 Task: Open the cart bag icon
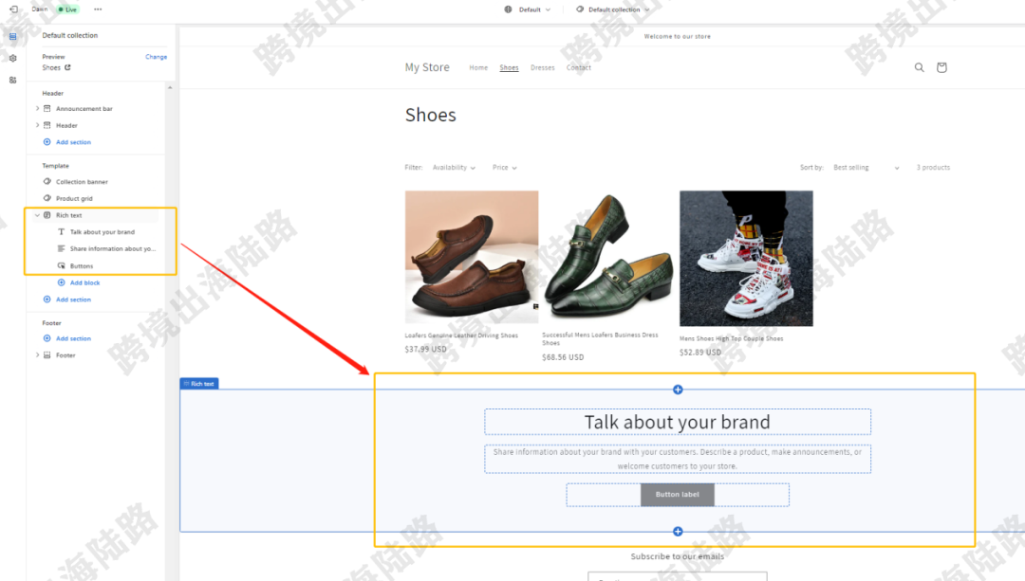coord(941,67)
